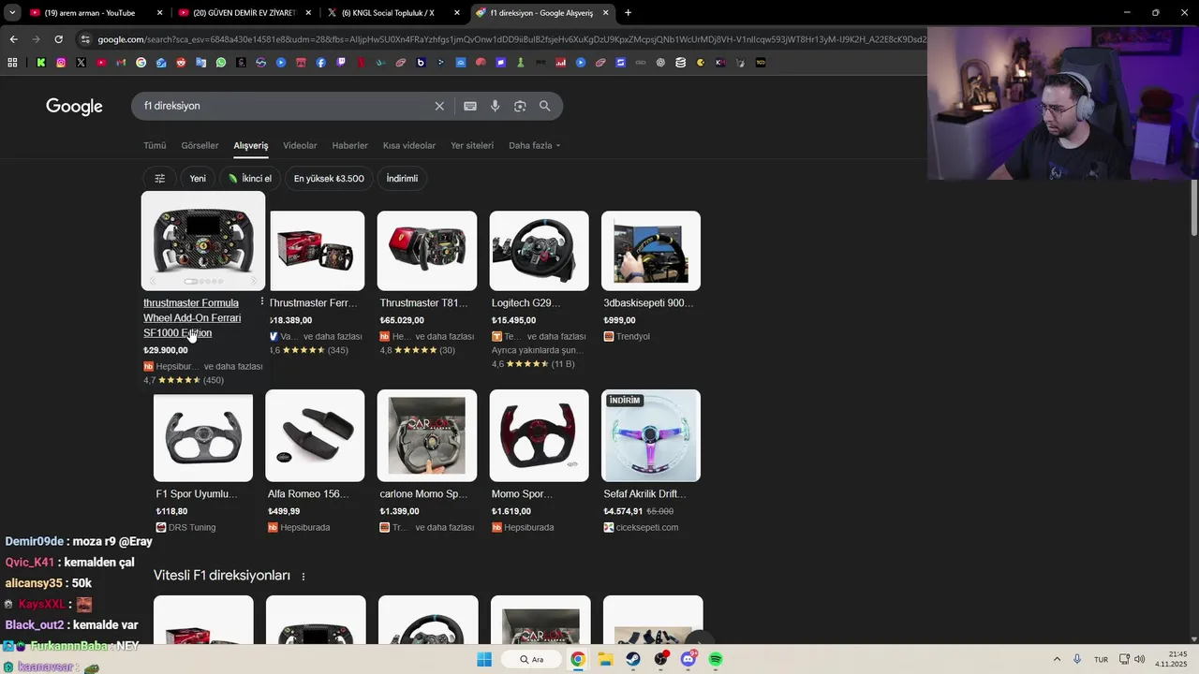
Task: Click the site information icon in the address bar
Action: (86, 39)
